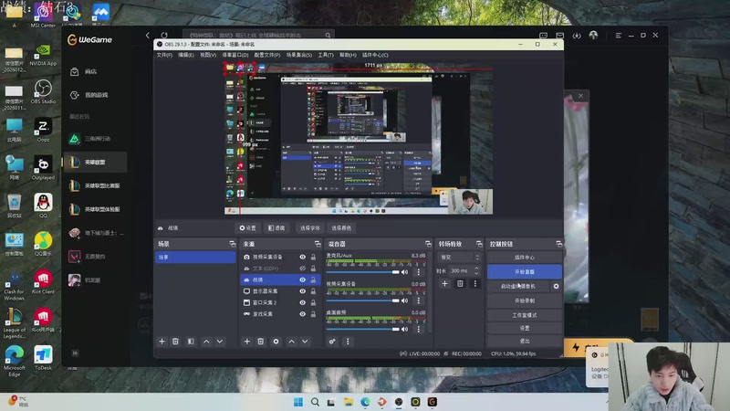The image size is (730, 411).
Task: Click 工作室模式 button
Action: [524, 315]
